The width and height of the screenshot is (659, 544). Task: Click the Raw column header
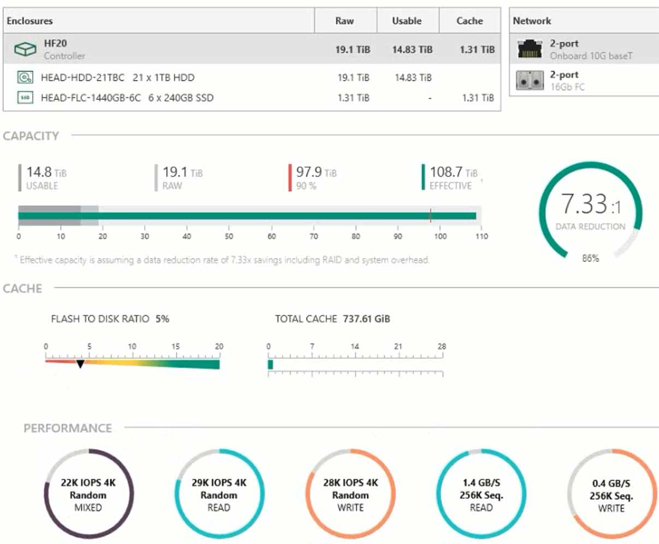tap(345, 21)
